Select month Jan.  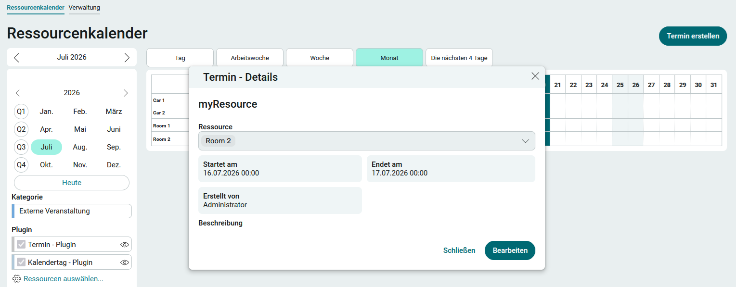tap(46, 112)
